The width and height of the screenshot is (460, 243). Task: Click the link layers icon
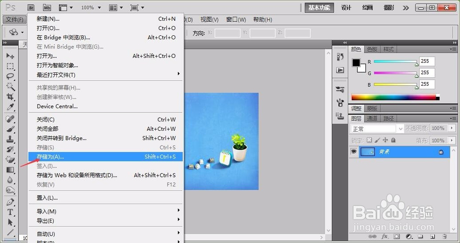(372, 236)
